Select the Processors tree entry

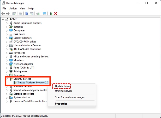[19, 75]
